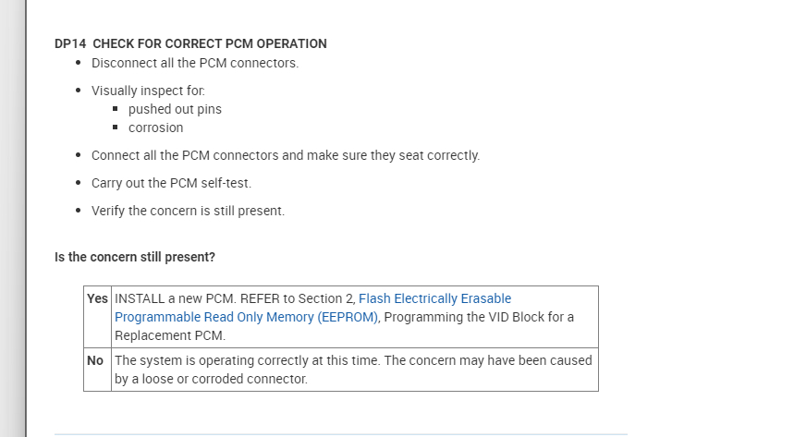Click the (EEPROM) link text

click(348, 317)
